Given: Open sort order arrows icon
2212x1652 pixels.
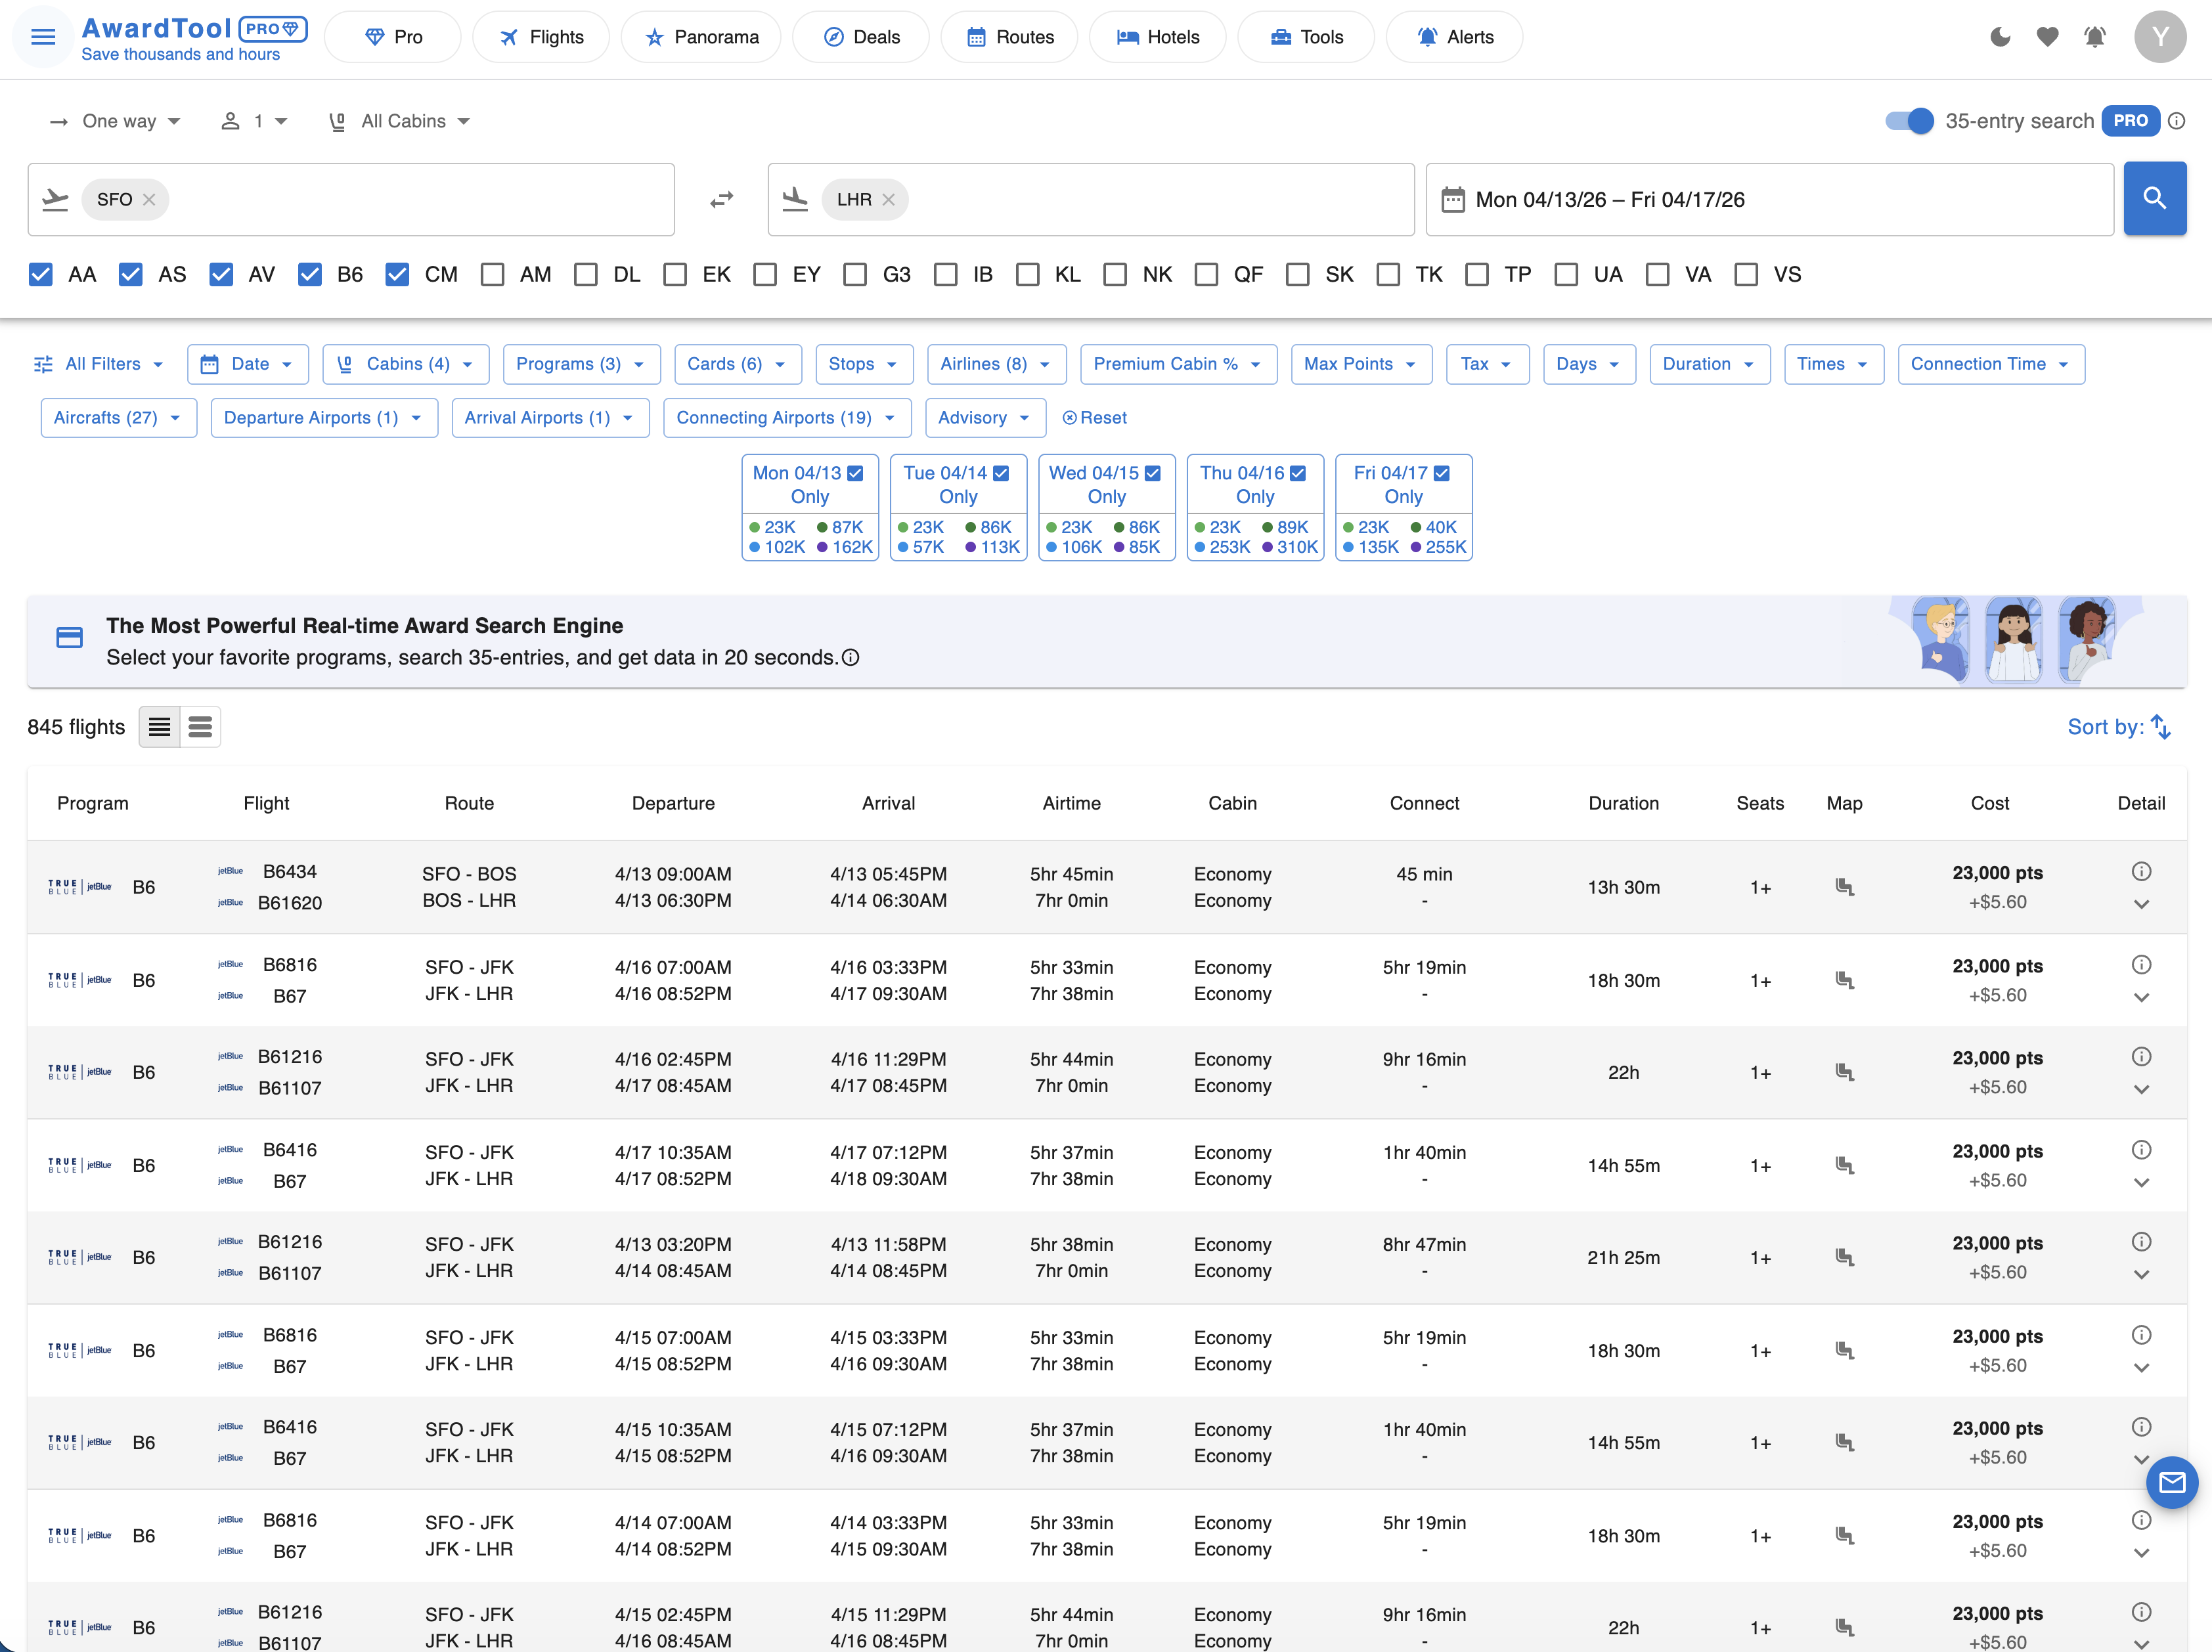Looking at the screenshot, I should 2161,727.
